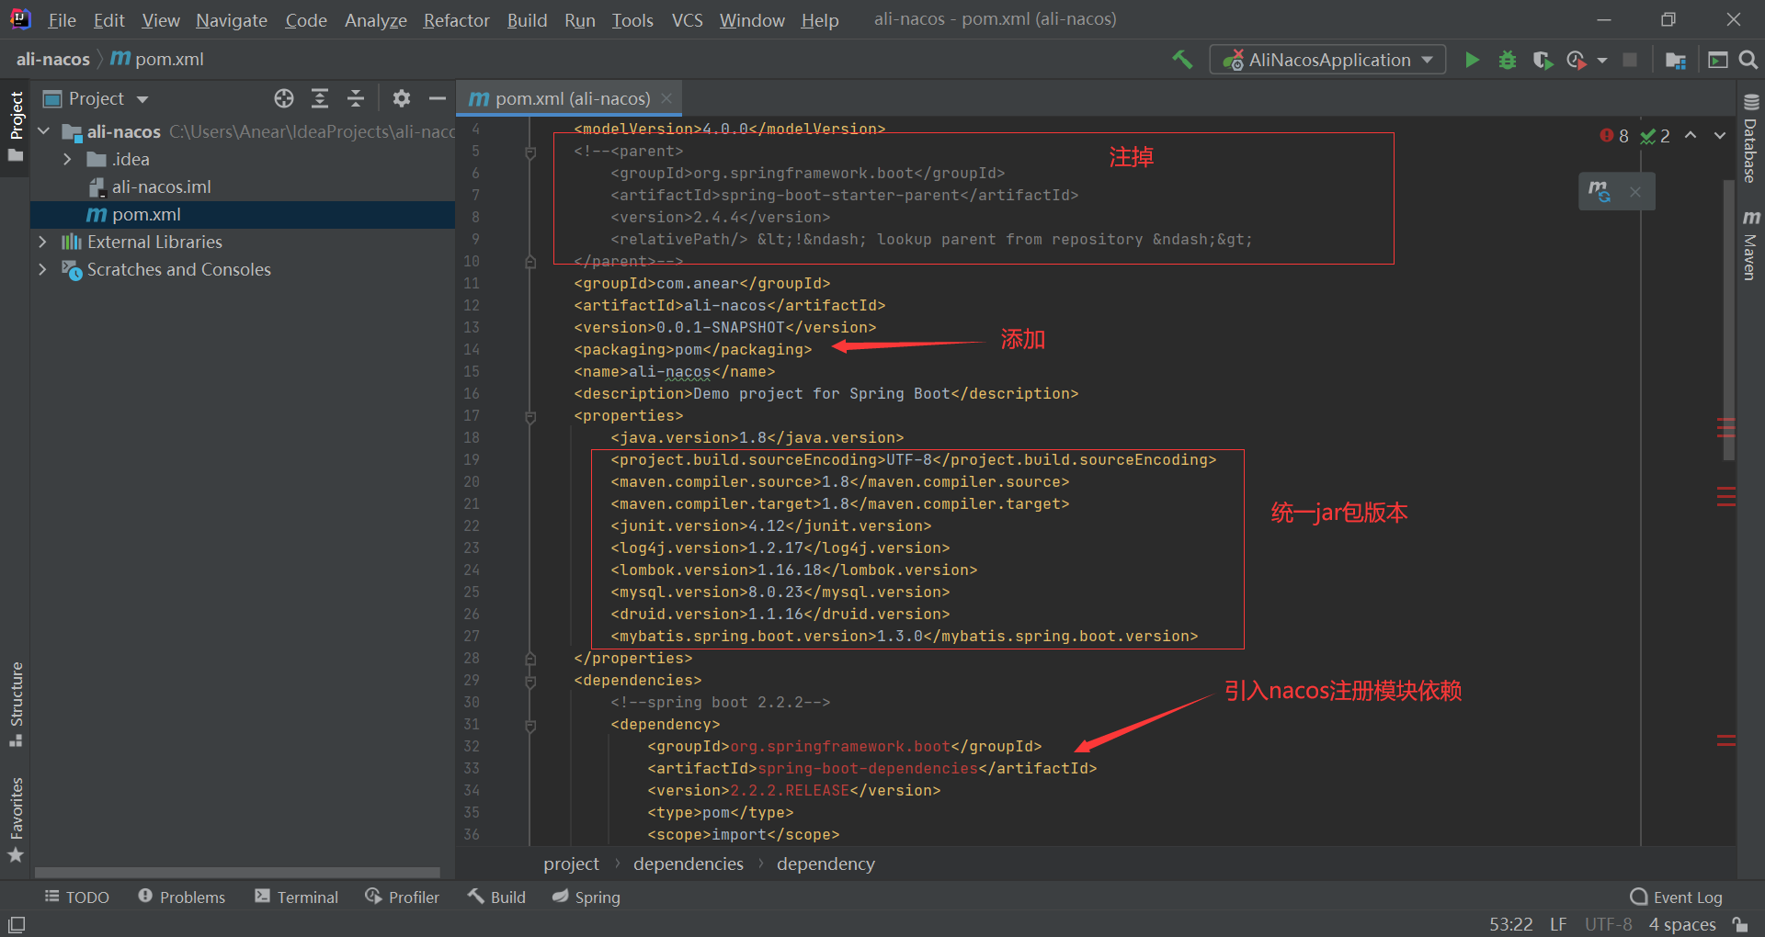
Task: Start debugging with the bug icon
Action: [1508, 60]
